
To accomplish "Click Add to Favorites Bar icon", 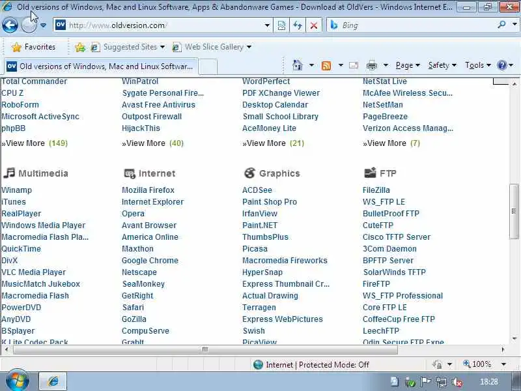I will pos(79,47).
